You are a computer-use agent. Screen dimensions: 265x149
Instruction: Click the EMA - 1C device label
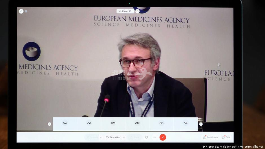[125, 11]
